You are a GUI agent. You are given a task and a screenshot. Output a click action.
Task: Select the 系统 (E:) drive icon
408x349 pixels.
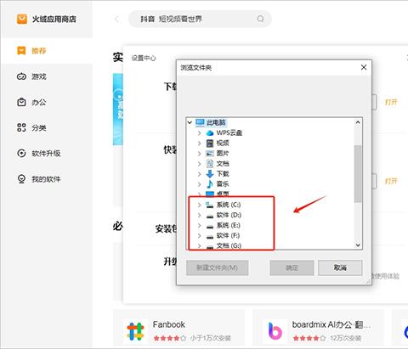click(210, 226)
